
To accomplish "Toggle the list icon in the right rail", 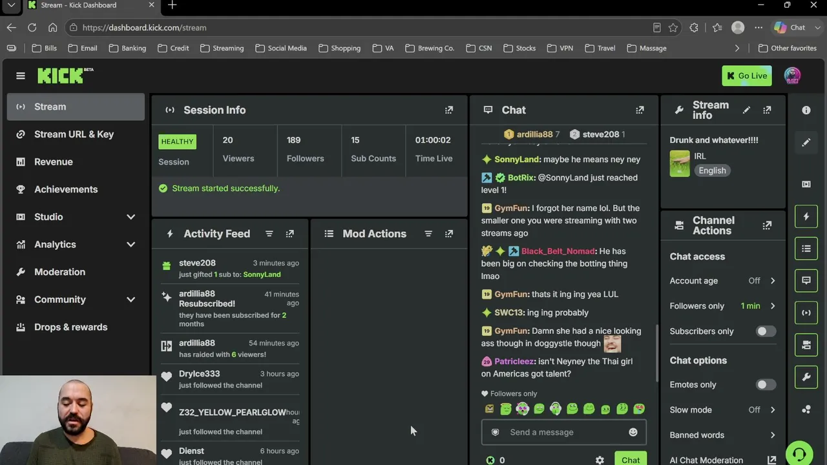I will click(806, 249).
